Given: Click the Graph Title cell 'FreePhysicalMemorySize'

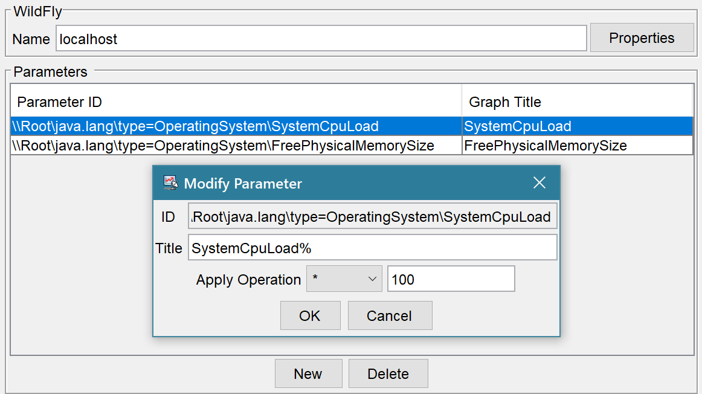Looking at the screenshot, I should 578,146.
